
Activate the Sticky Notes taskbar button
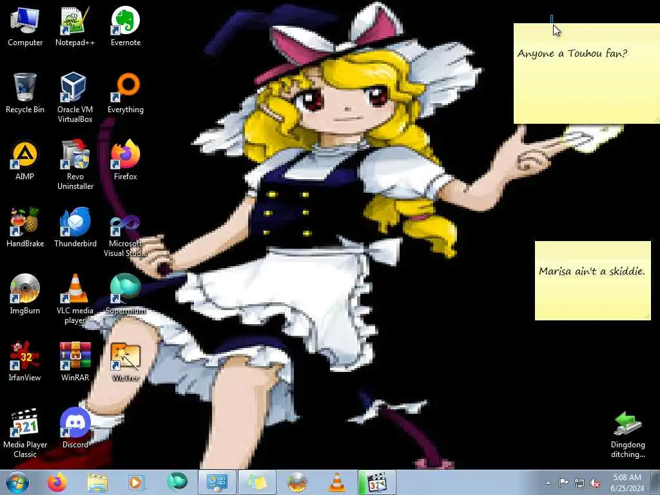(x=257, y=482)
